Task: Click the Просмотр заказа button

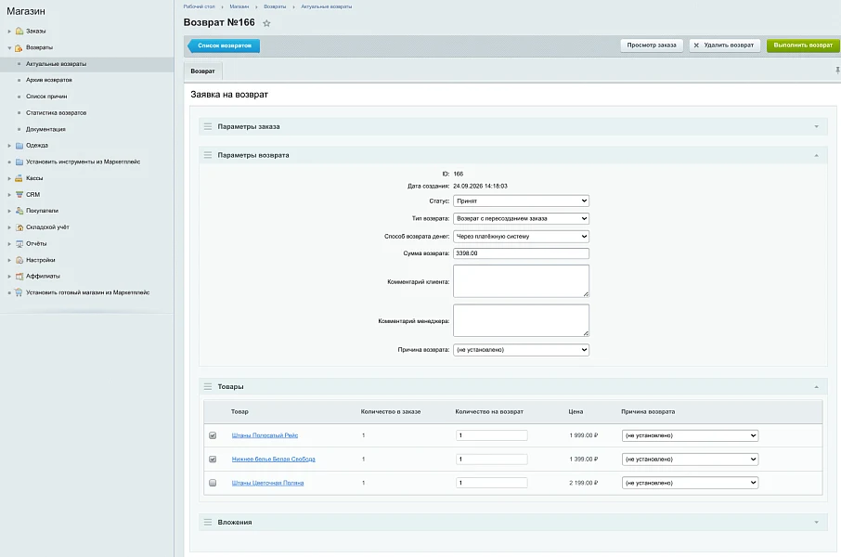Action: (652, 45)
